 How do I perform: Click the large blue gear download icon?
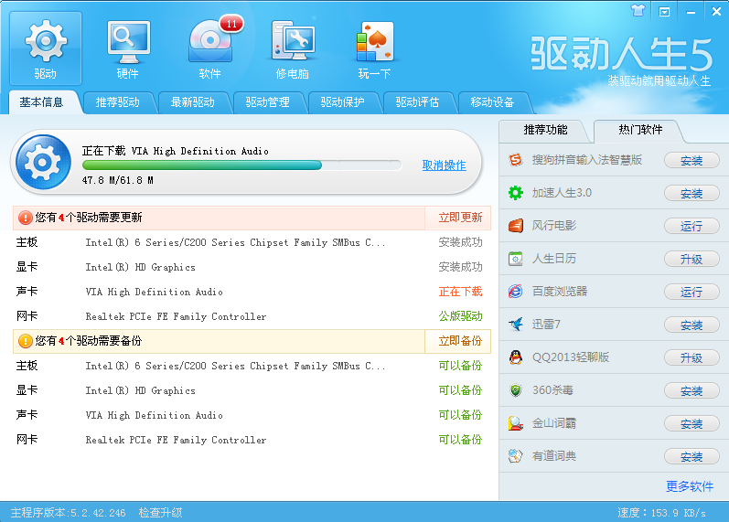[43, 162]
